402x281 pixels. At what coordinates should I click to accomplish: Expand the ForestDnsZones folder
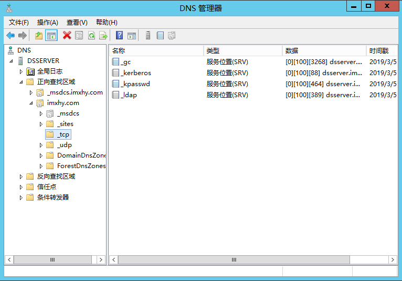(x=41, y=166)
